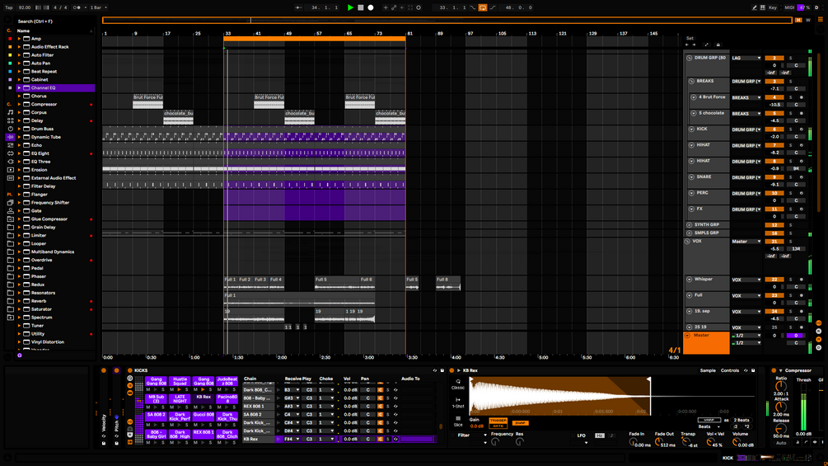
Task: Toggle the MIDI map mode switch
Action: pos(789,7)
